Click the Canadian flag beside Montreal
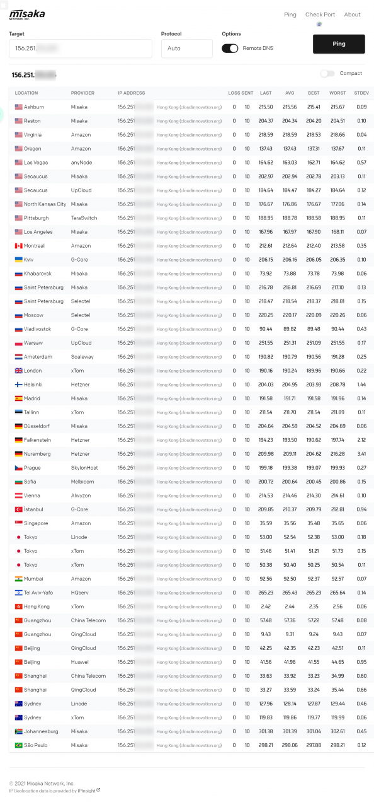The image size is (374, 807). 19,246
